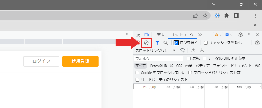Open page toolbar three-dot menu
The height and width of the screenshot is (108, 262).
(x=127, y=35)
